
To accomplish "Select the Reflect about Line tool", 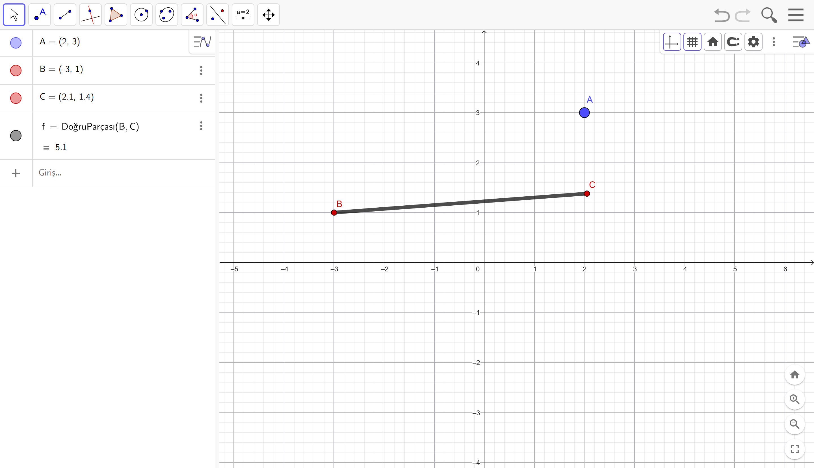I will click(x=218, y=15).
